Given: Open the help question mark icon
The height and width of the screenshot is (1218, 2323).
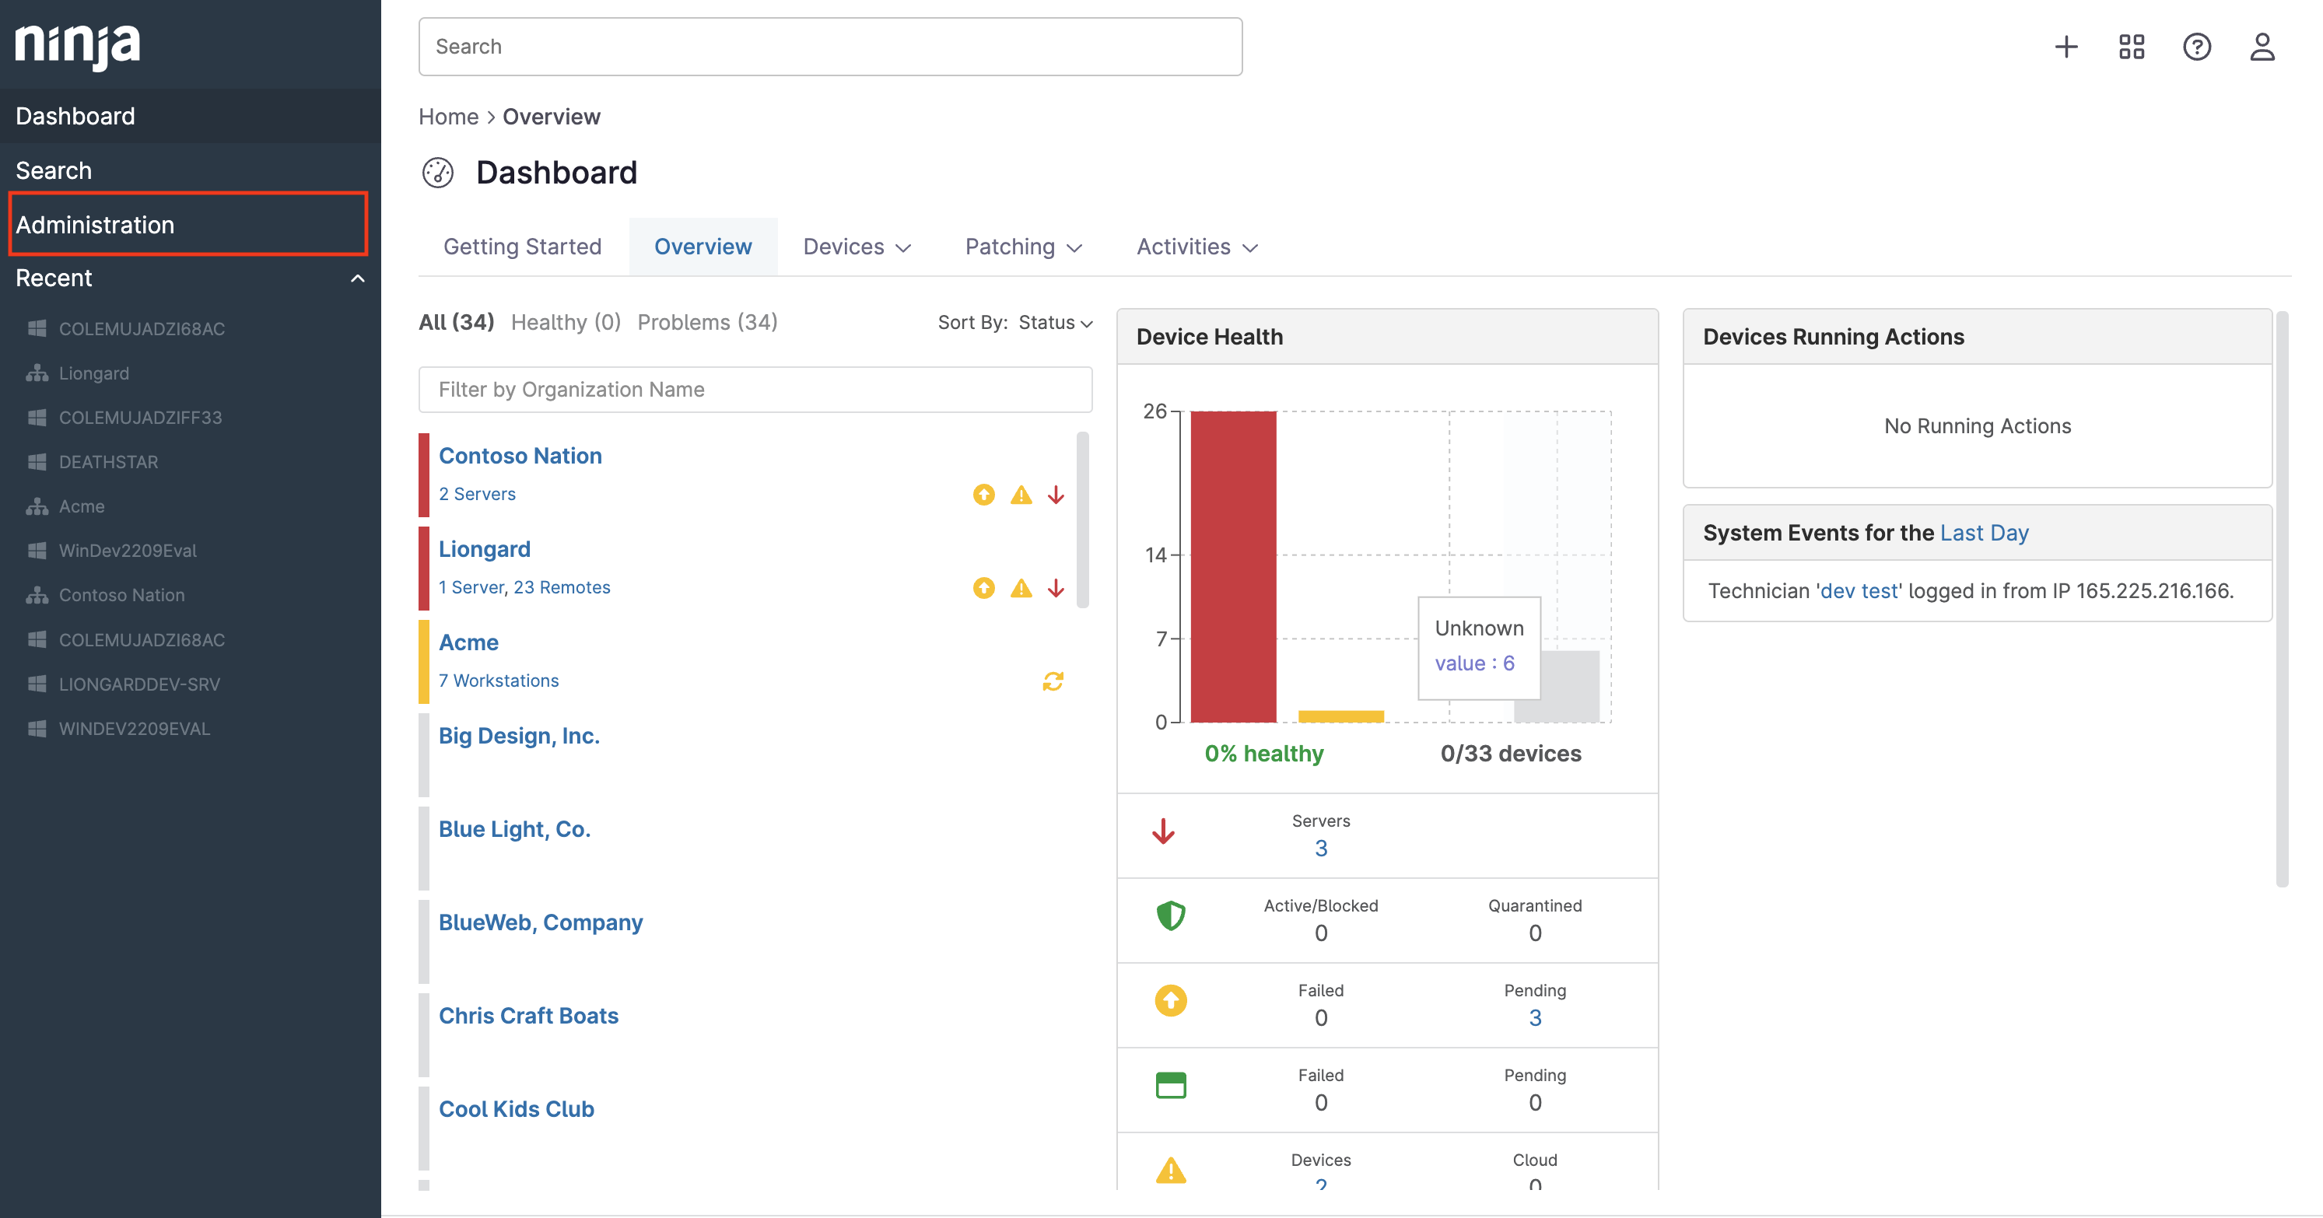Looking at the screenshot, I should [2196, 47].
